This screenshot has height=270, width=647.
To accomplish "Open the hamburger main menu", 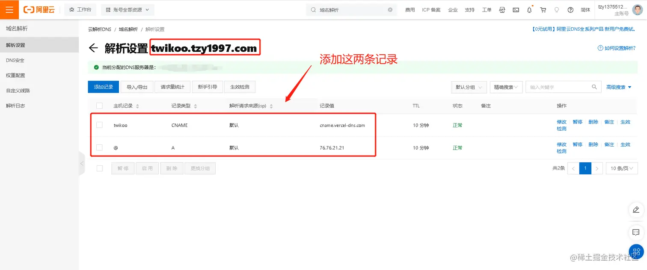I will click(x=9, y=9).
